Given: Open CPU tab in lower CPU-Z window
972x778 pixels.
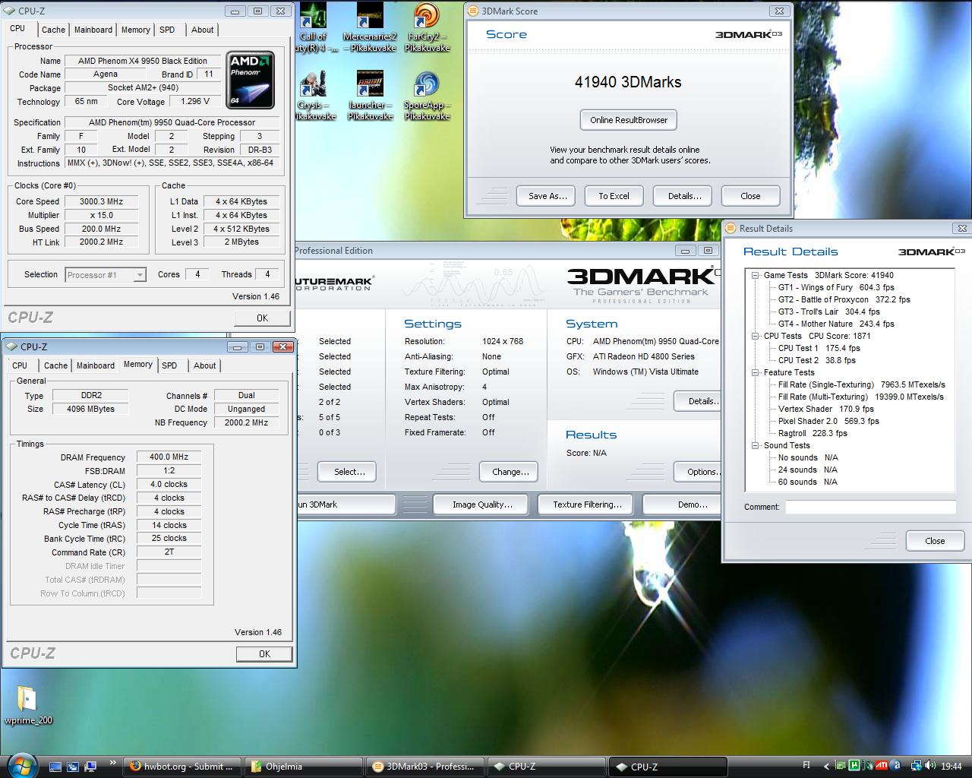Looking at the screenshot, I should click(x=20, y=365).
